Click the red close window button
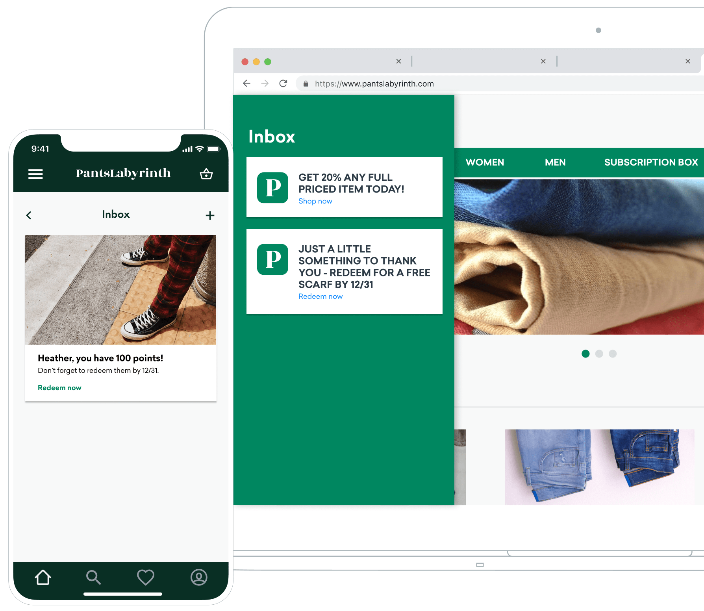Image resolution: width=704 pixels, height=611 pixels. [245, 62]
